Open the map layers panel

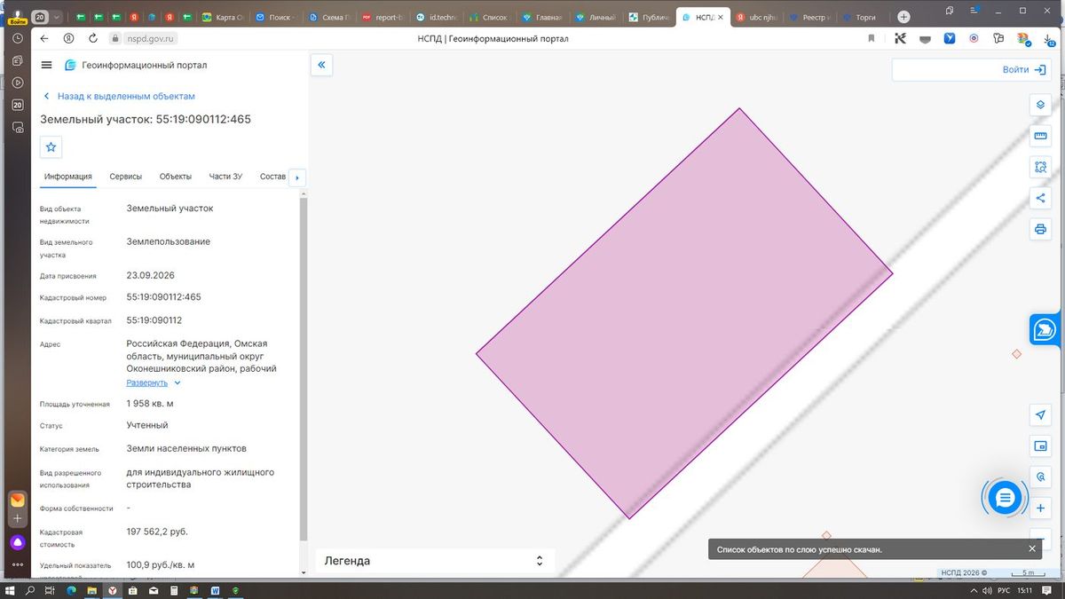tap(1040, 105)
